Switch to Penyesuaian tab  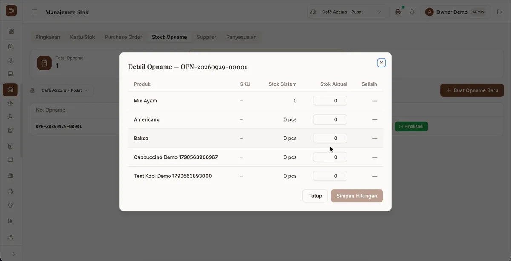coord(241,37)
